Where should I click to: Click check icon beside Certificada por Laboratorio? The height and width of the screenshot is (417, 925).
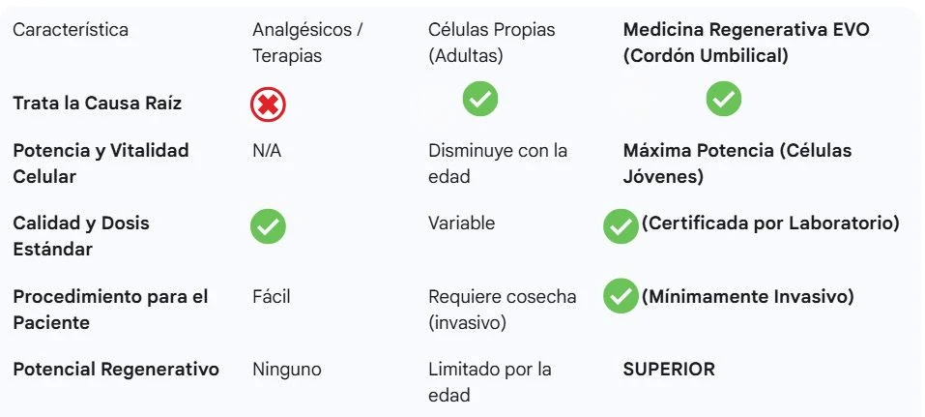(621, 226)
